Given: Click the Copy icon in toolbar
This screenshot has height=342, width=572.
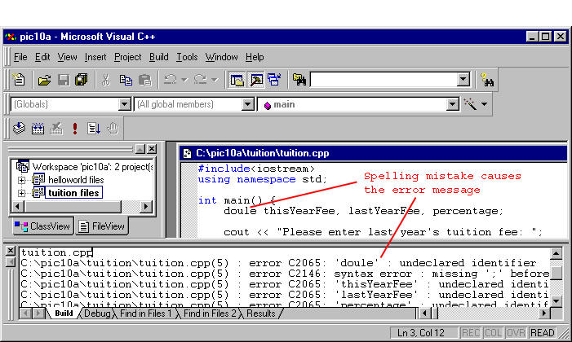Looking at the screenshot, I should [x=126, y=80].
